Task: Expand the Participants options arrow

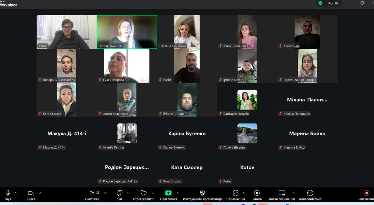Action: pyautogui.click(x=105, y=193)
